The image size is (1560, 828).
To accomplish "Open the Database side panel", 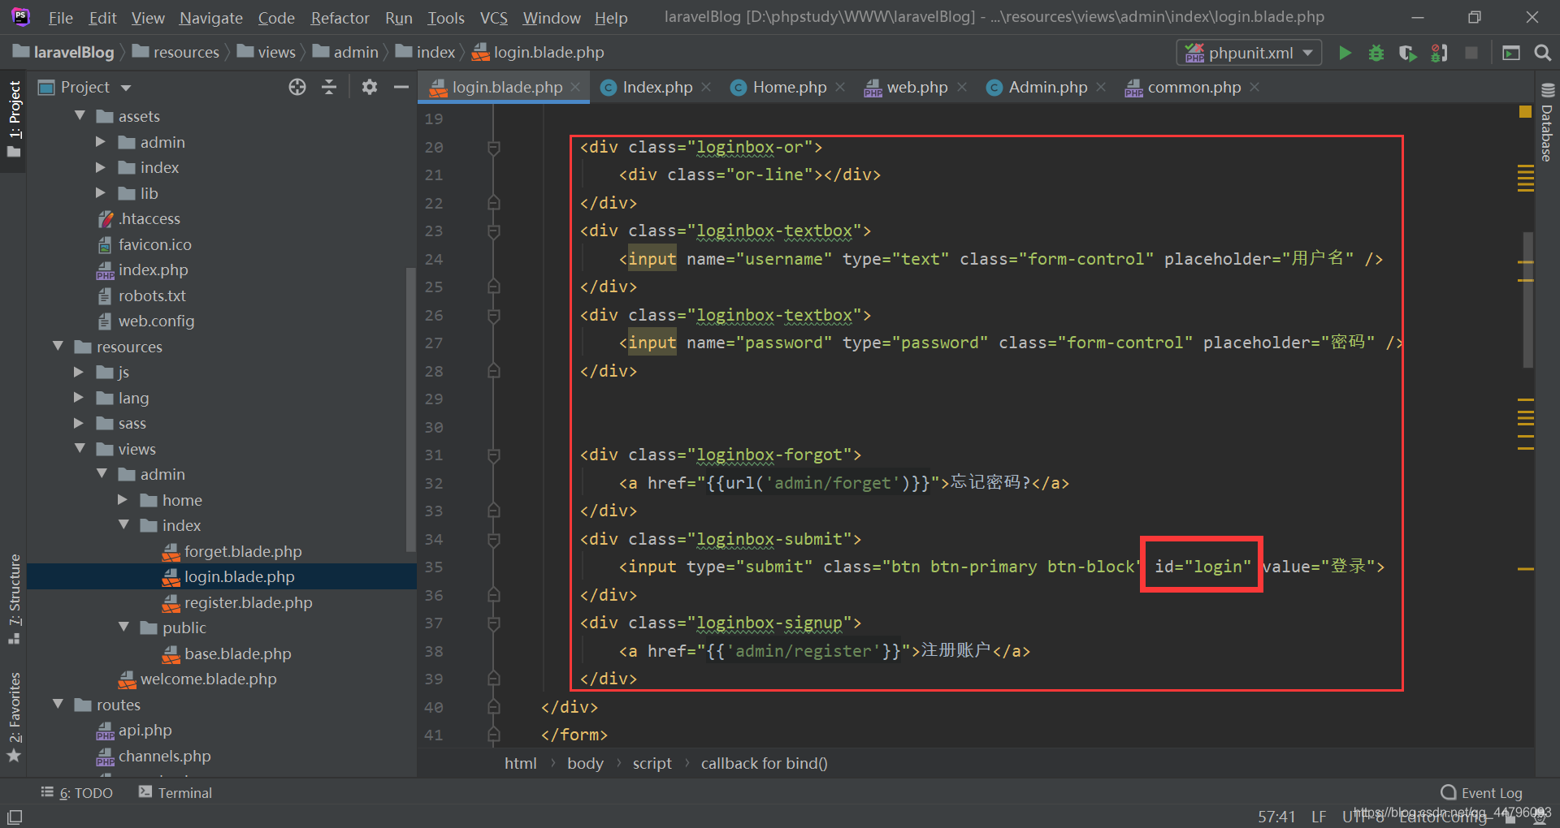I will (1547, 122).
